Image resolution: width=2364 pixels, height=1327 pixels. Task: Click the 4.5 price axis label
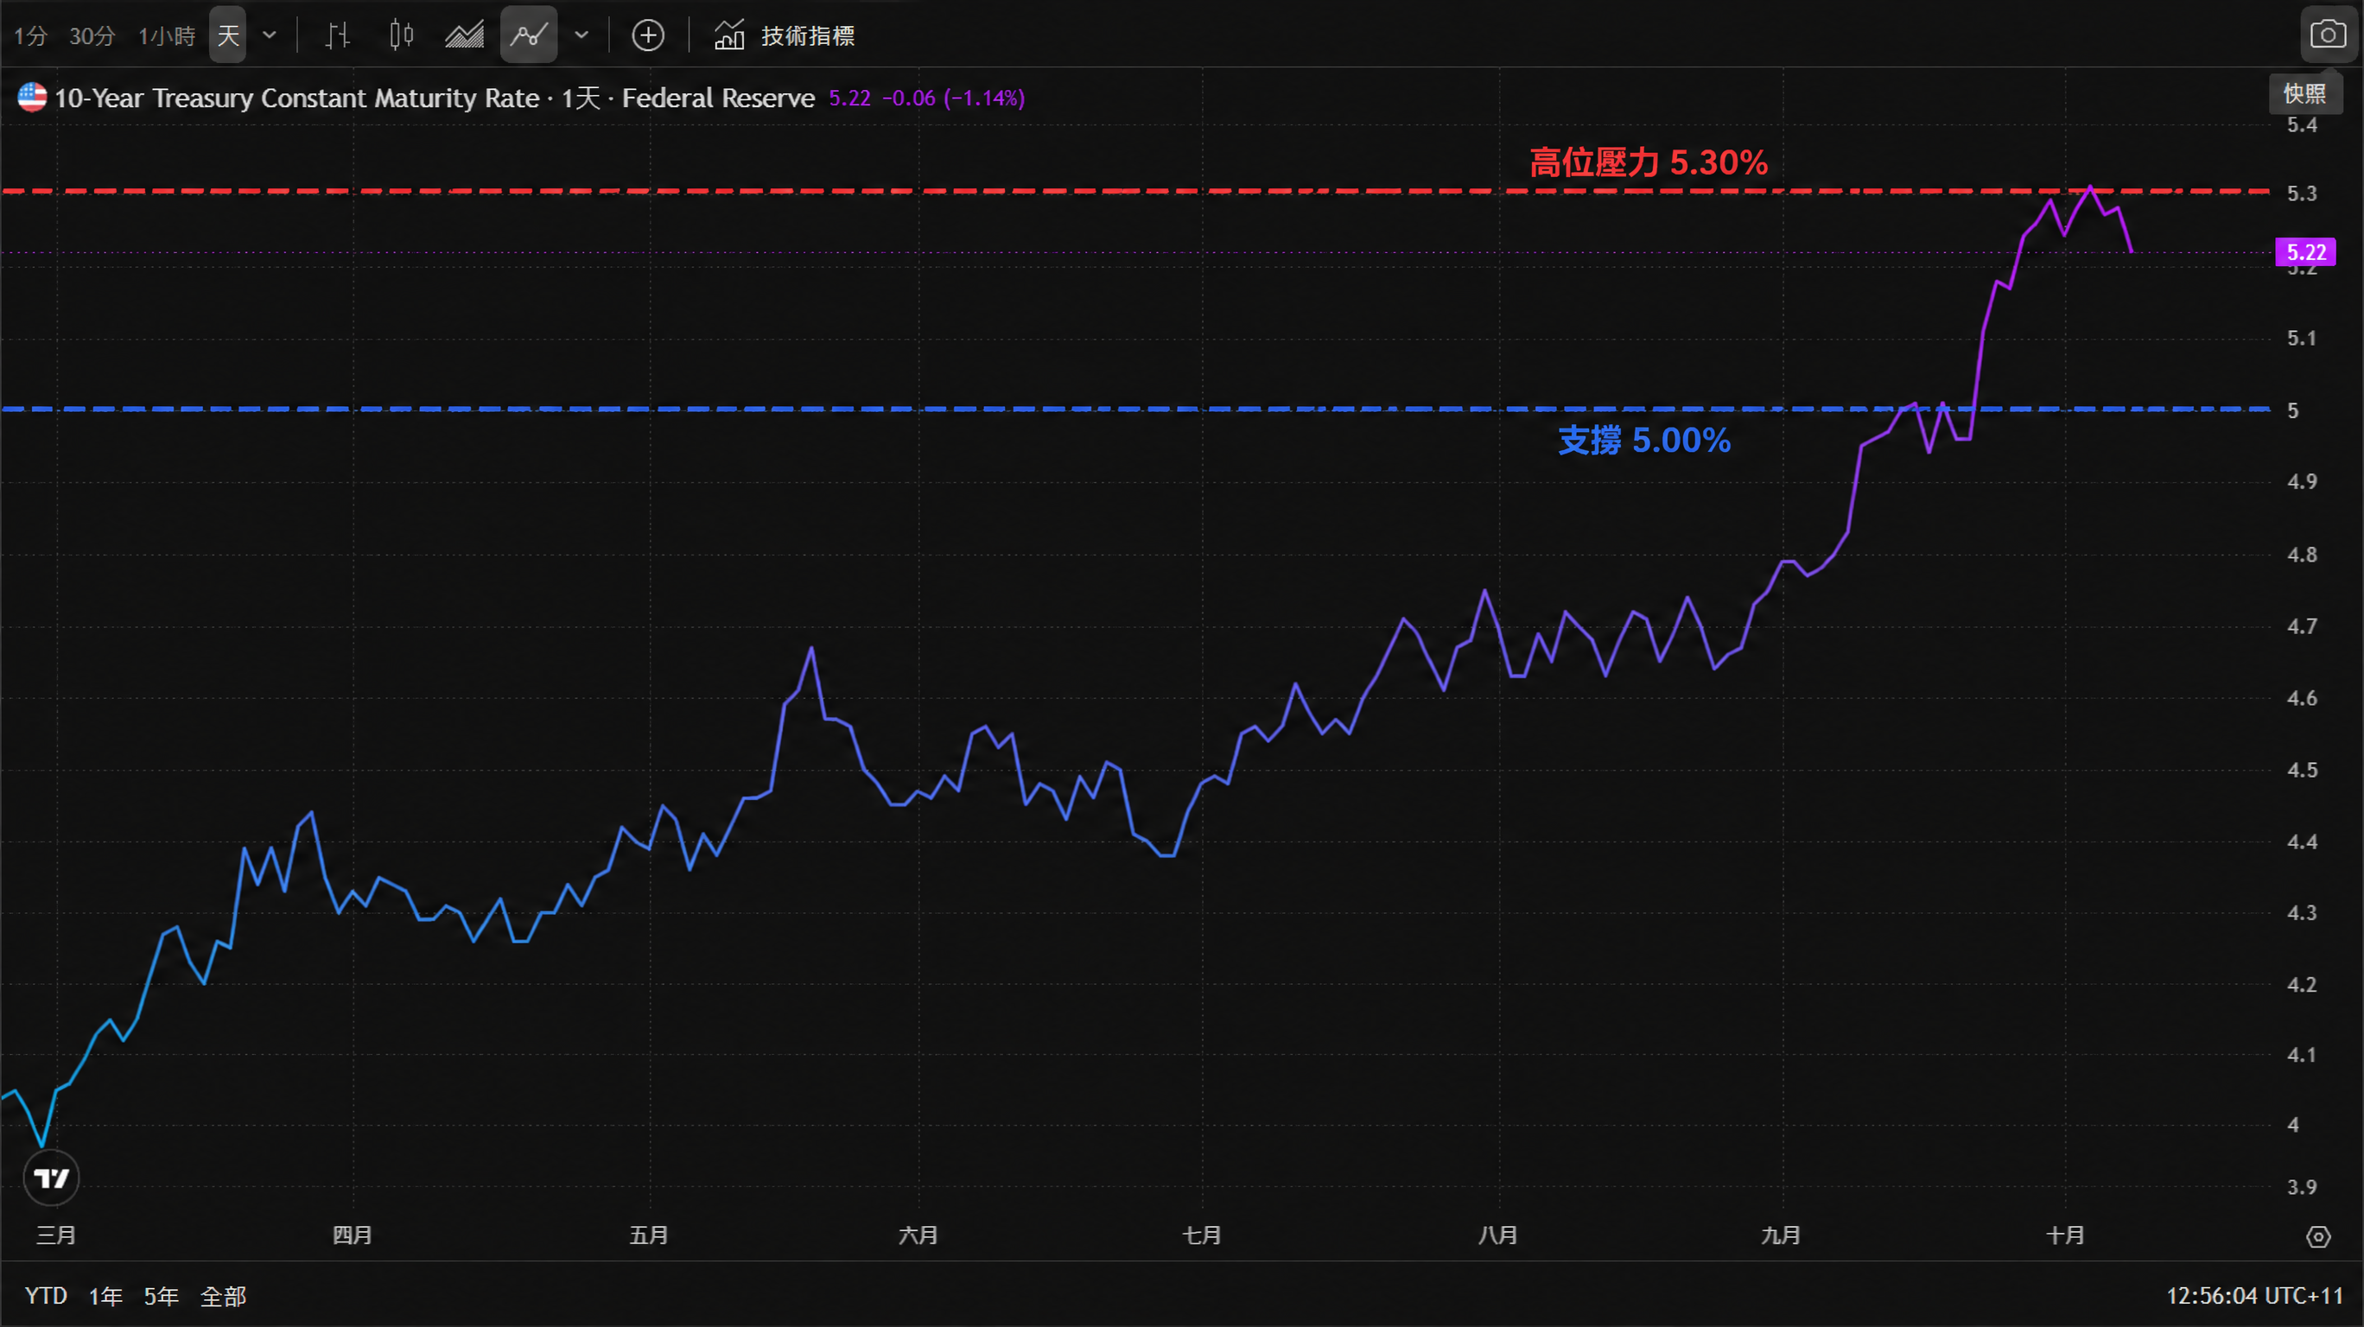[x=2302, y=770]
